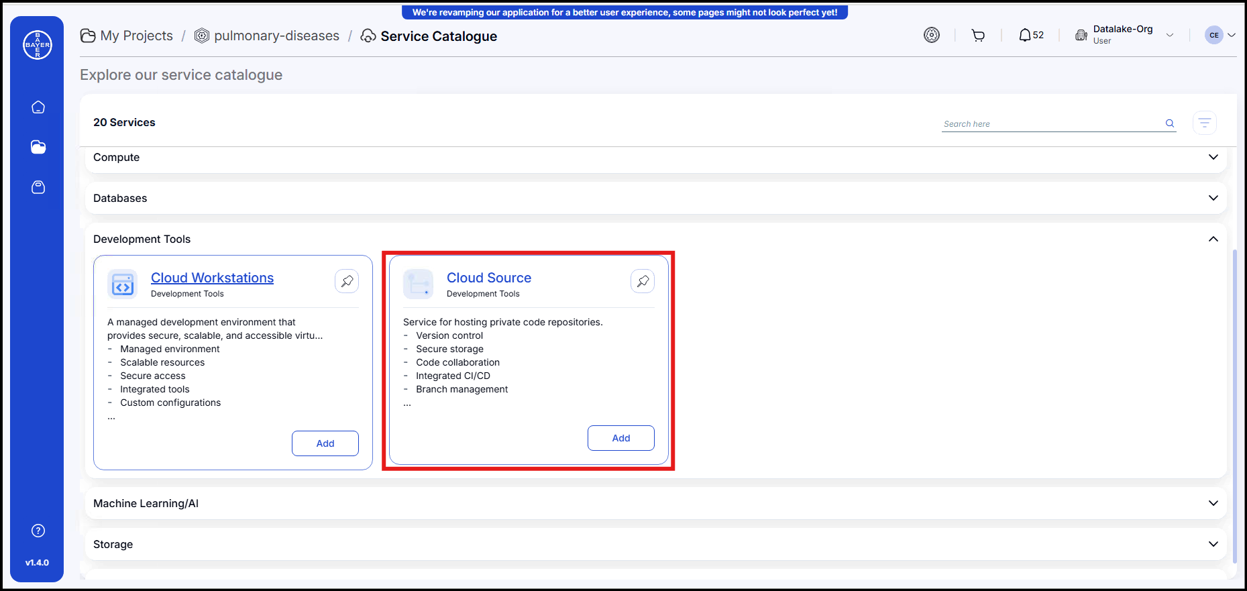Click the circular settings icon in header
The image size is (1247, 591).
tap(932, 35)
